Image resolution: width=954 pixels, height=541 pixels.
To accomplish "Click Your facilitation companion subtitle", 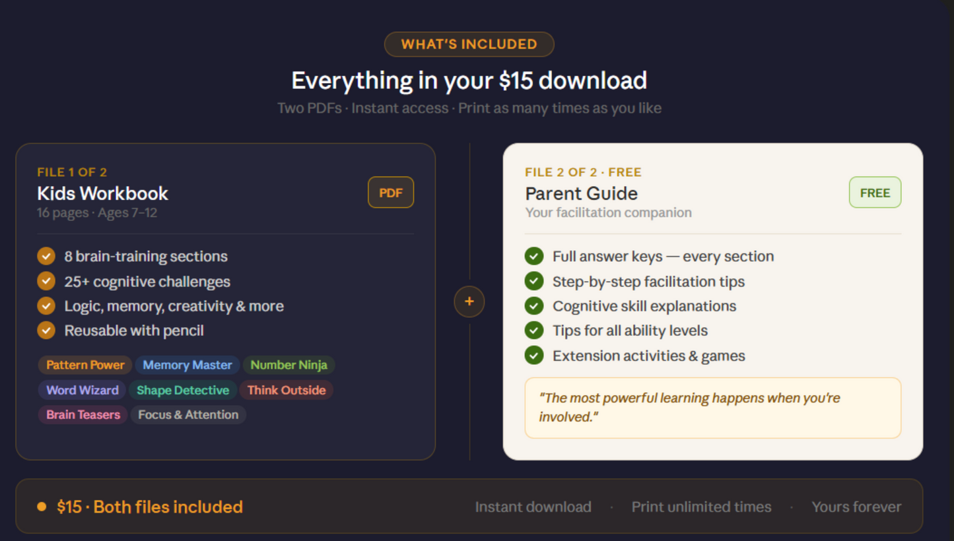I will pos(608,212).
